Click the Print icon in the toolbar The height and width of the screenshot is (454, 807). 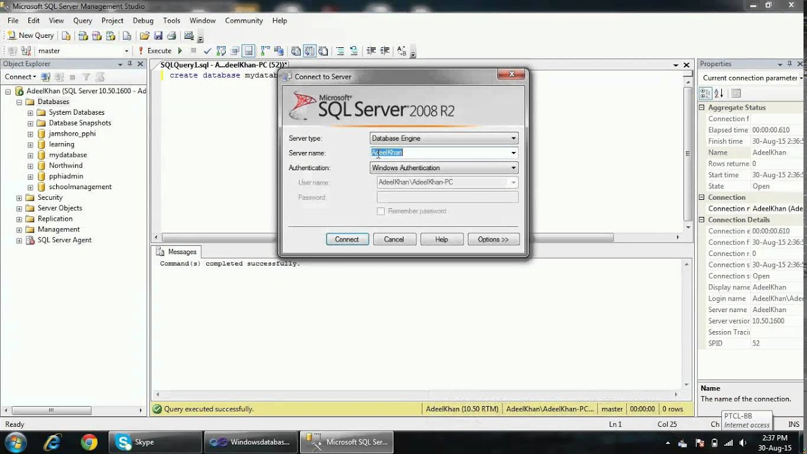coord(171,35)
